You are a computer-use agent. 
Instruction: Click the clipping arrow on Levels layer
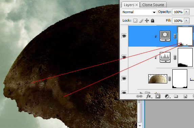[156, 57]
